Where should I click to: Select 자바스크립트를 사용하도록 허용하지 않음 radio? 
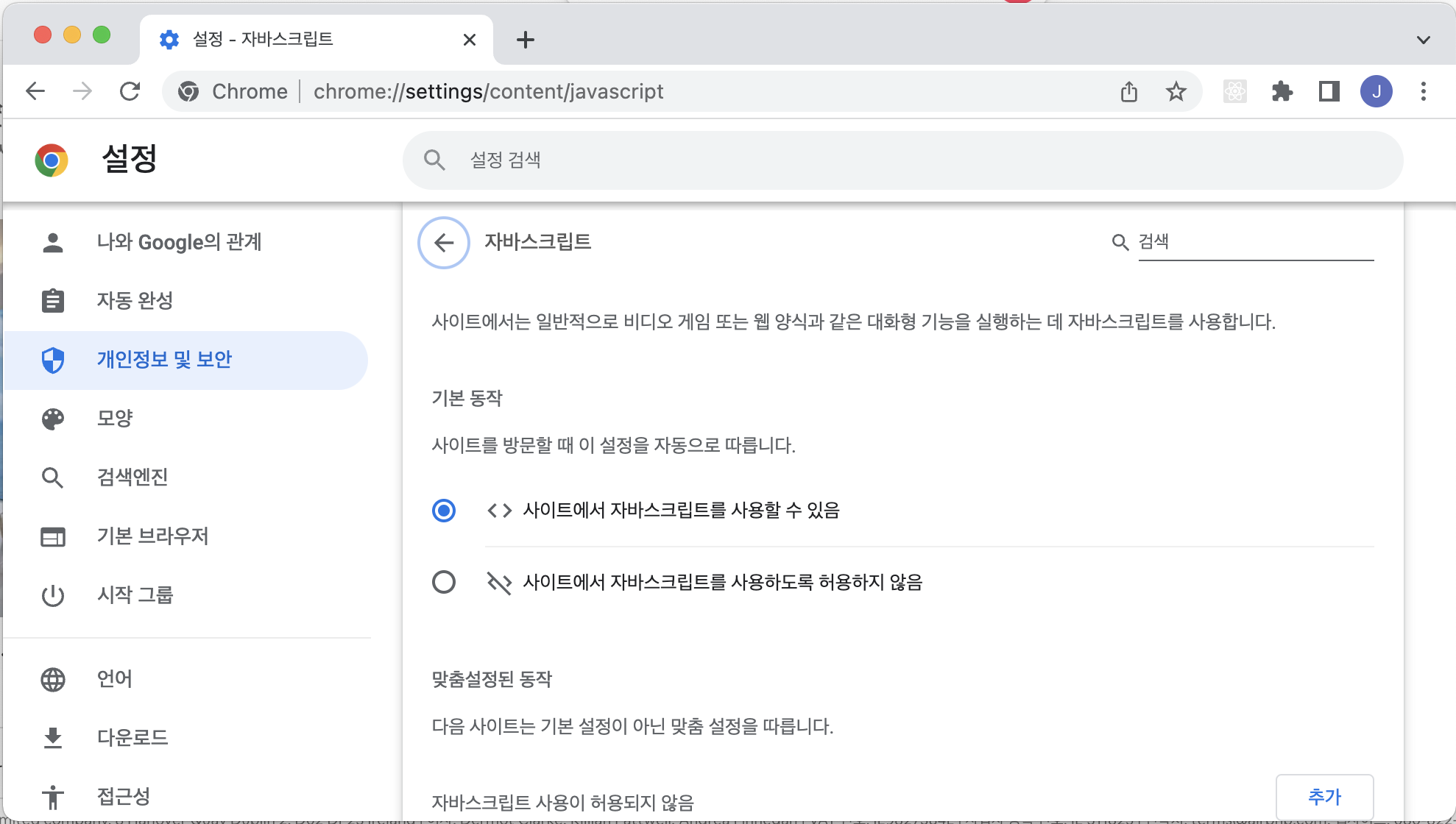443,582
